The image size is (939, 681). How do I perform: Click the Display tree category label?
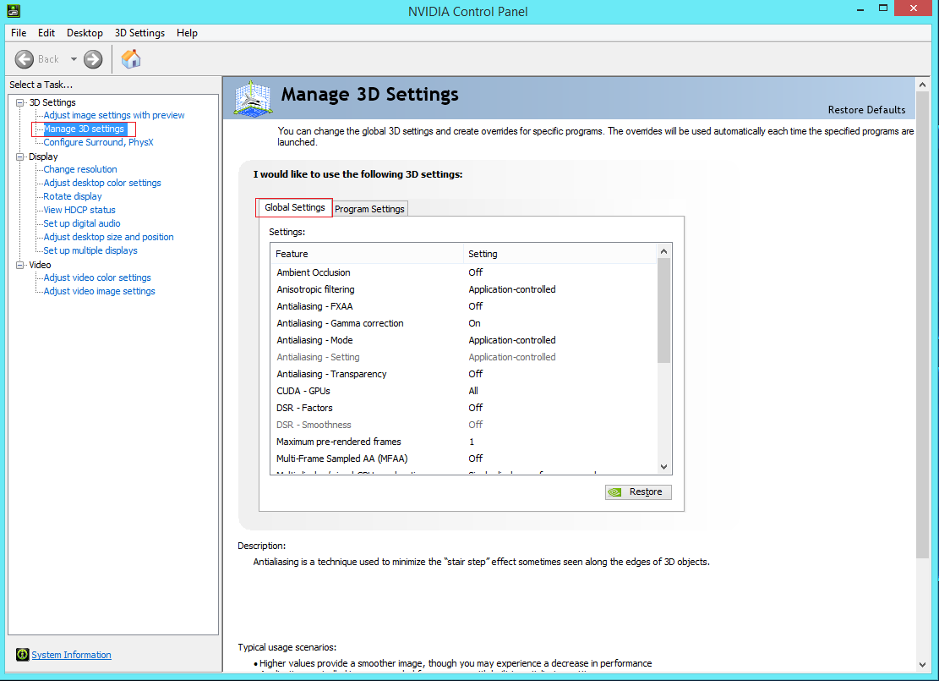43,157
